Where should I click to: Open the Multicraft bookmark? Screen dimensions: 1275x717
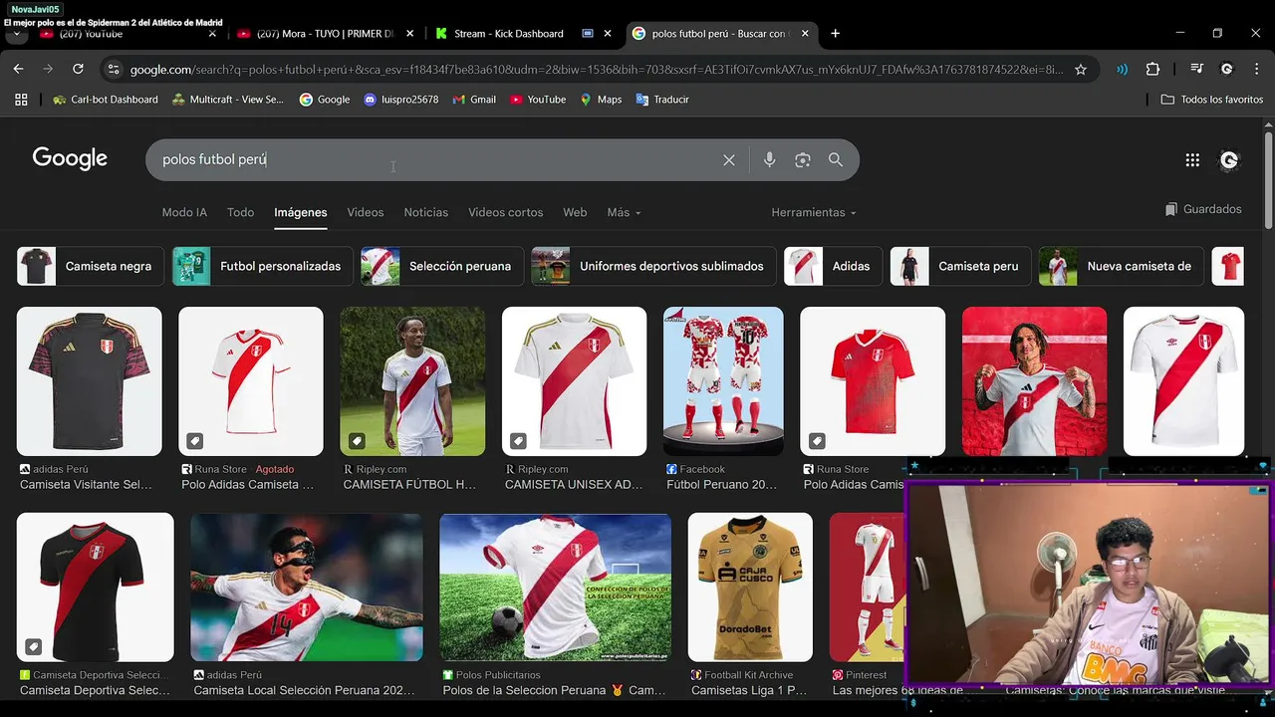[228, 100]
